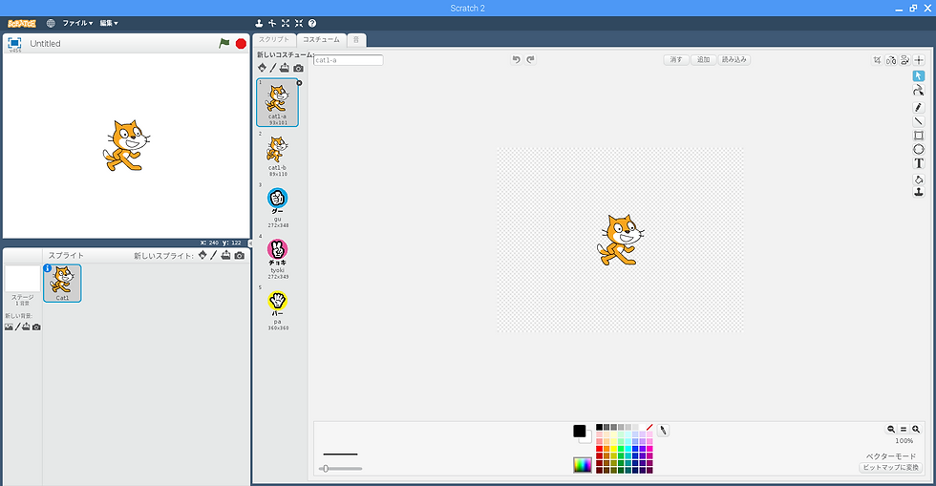Select the Text tool

tap(918, 163)
